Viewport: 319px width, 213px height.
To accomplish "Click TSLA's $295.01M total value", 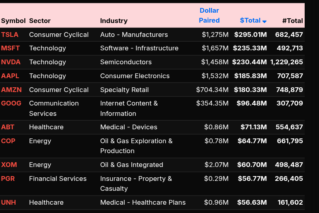I will tap(251, 35).
